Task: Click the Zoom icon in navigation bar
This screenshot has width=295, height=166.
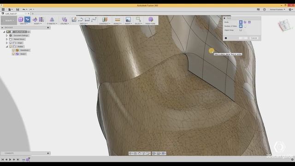Action: (143, 154)
